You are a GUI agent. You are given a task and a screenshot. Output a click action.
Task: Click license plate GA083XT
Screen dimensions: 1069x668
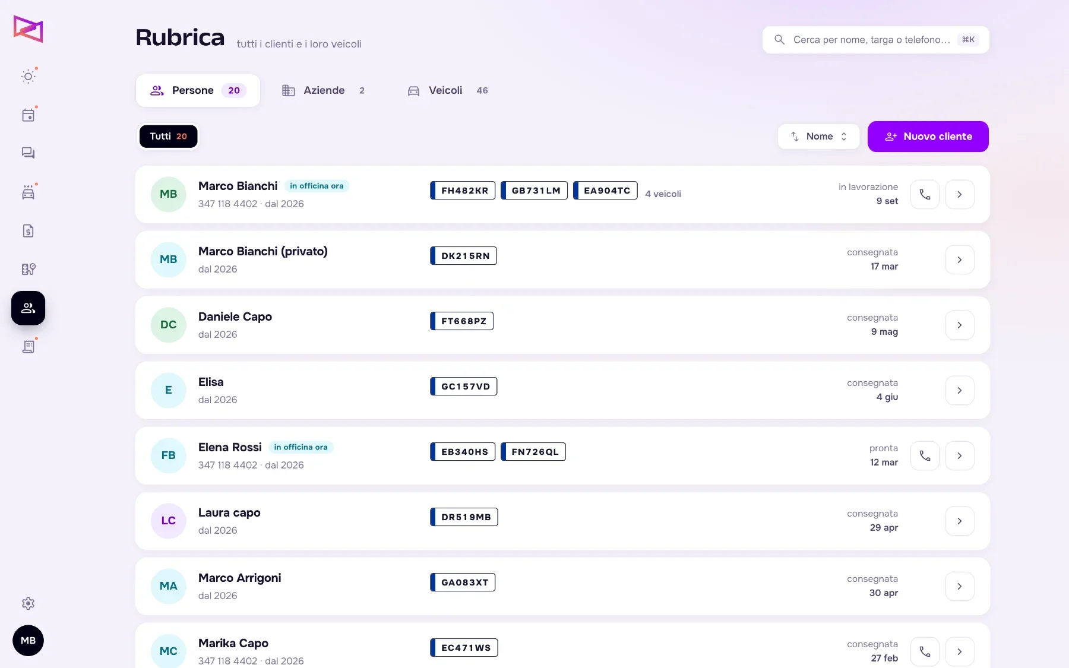(x=463, y=582)
